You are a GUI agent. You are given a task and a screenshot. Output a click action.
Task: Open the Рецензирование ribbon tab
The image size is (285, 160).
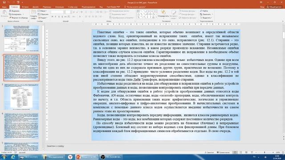click(x=89, y=7)
